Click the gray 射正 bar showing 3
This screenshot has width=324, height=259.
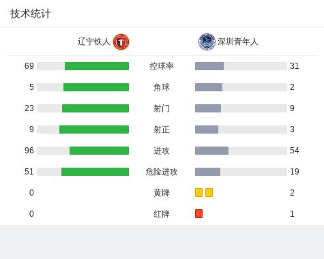click(207, 129)
